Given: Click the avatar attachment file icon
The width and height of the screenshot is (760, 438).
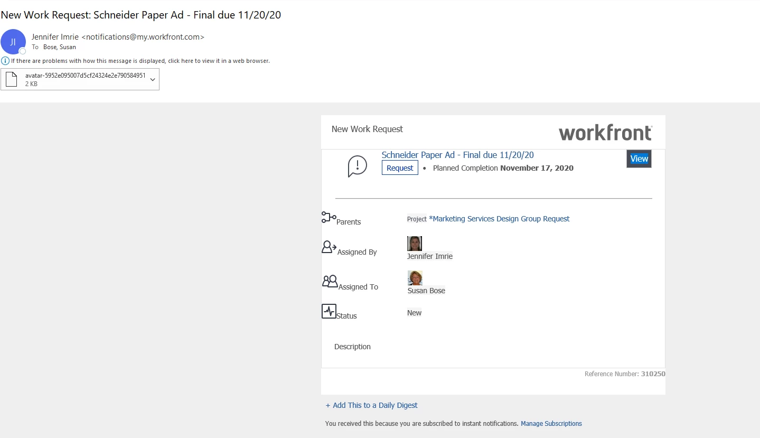Looking at the screenshot, I should pyautogui.click(x=12, y=79).
